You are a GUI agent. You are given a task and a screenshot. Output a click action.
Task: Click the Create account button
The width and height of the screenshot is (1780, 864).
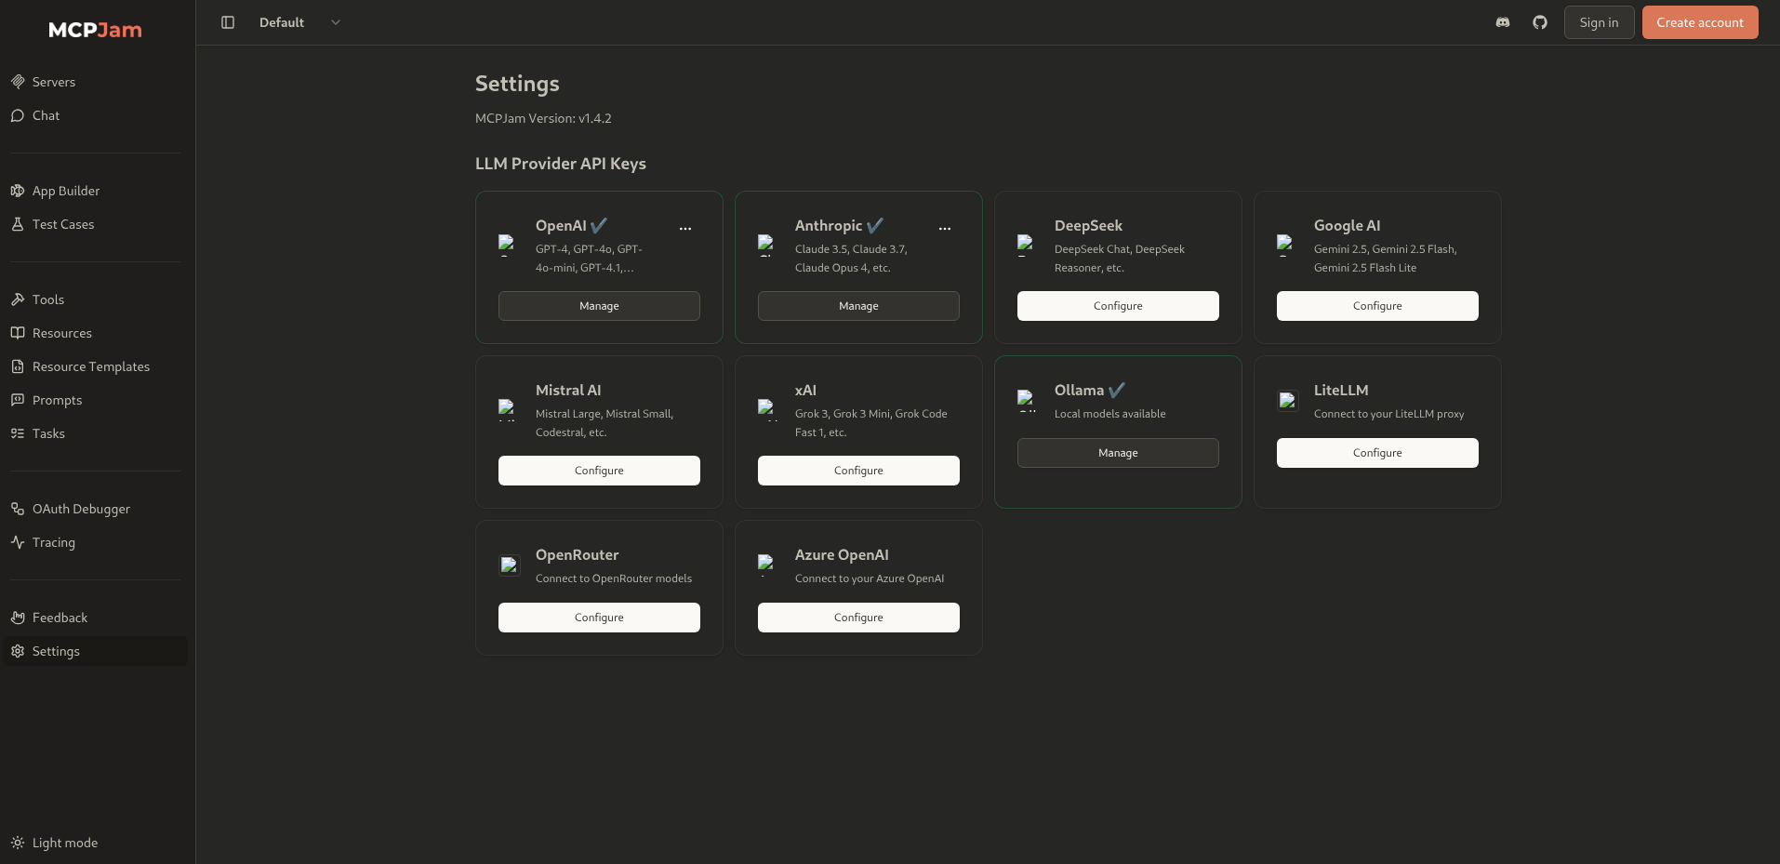pos(1700,22)
